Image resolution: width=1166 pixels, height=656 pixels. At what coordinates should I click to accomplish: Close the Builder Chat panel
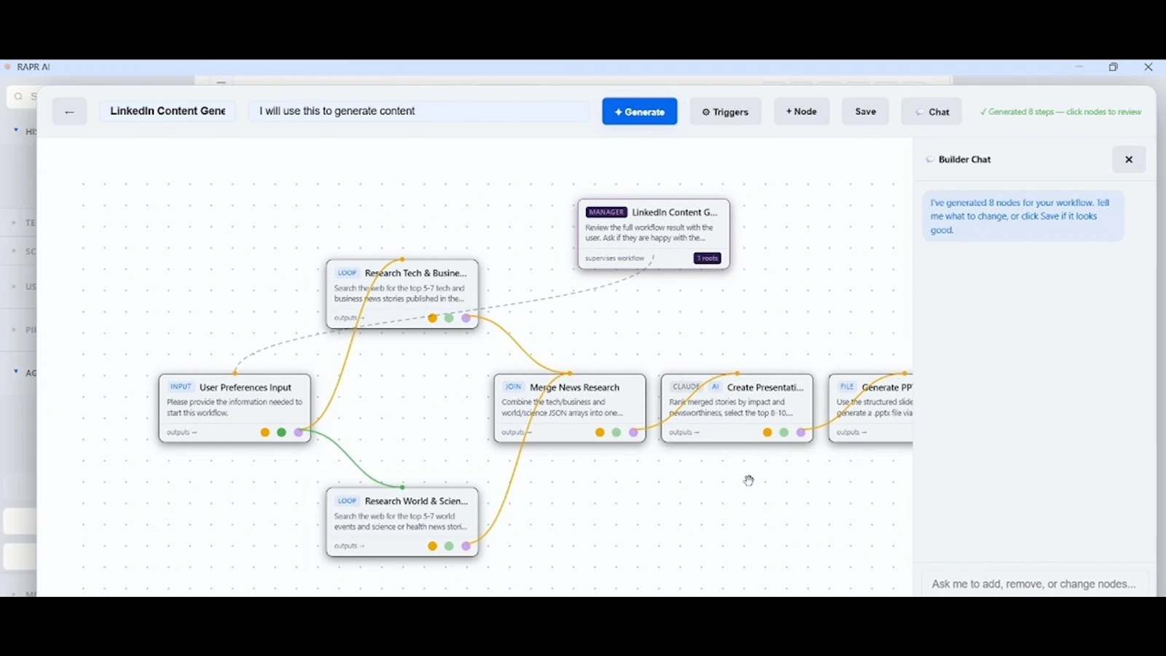coord(1129,160)
